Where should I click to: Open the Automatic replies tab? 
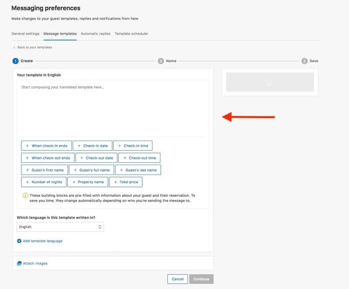(96, 34)
